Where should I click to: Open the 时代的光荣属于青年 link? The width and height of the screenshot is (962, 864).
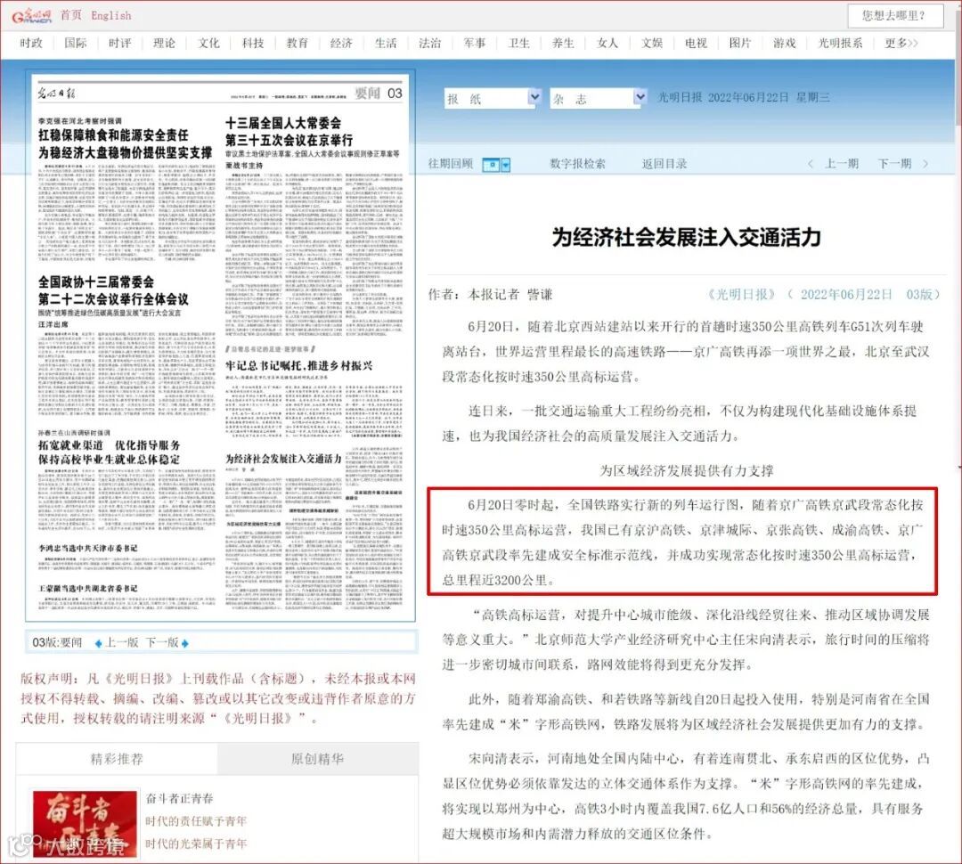point(196,844)
